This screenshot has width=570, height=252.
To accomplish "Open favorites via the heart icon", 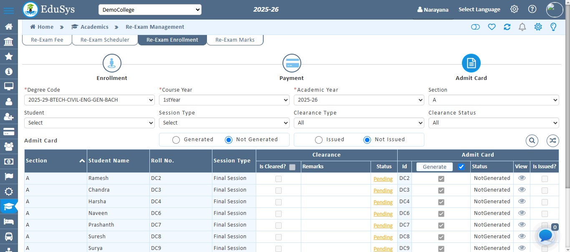I will pyautogui.click(x=492, y=27).
